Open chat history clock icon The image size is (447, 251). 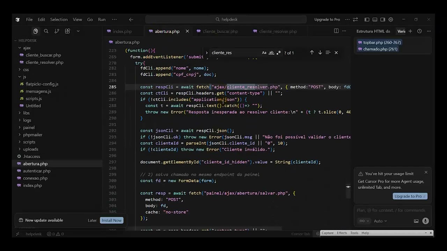419,31
